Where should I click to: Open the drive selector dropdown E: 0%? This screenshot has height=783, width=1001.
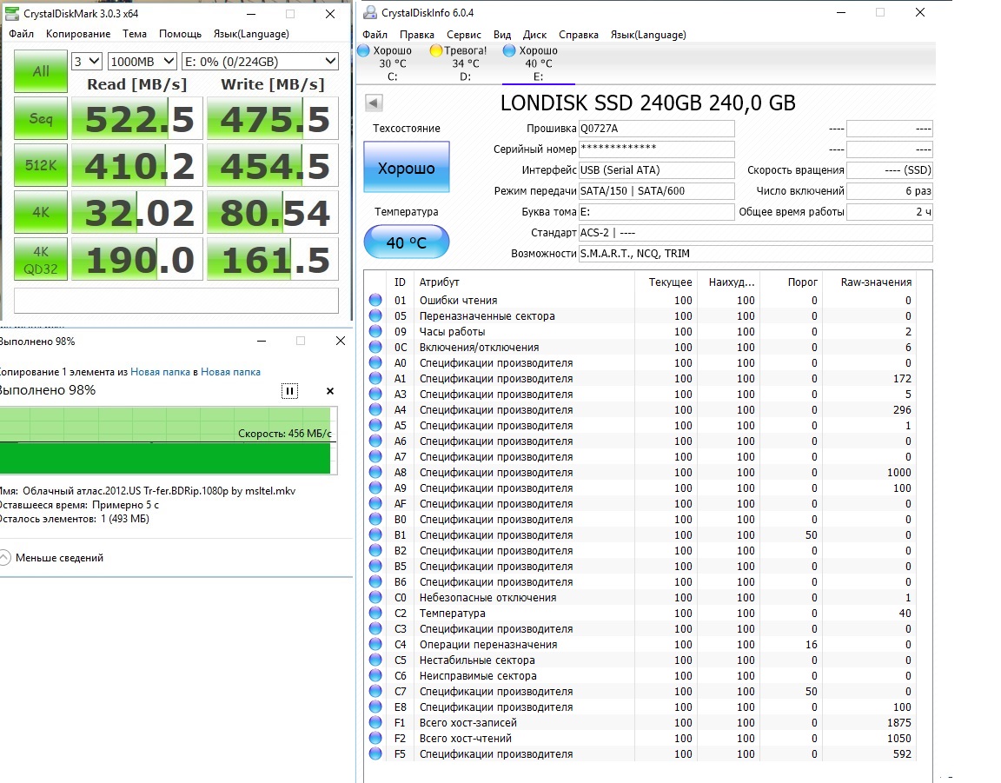260,62
